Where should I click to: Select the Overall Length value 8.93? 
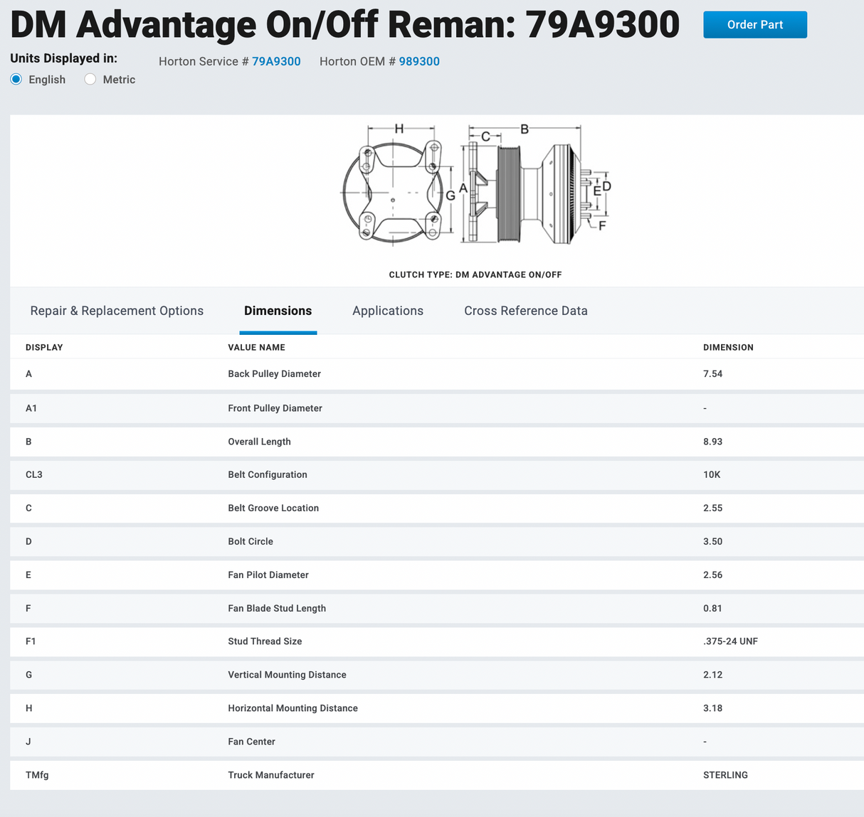(712, 442)
